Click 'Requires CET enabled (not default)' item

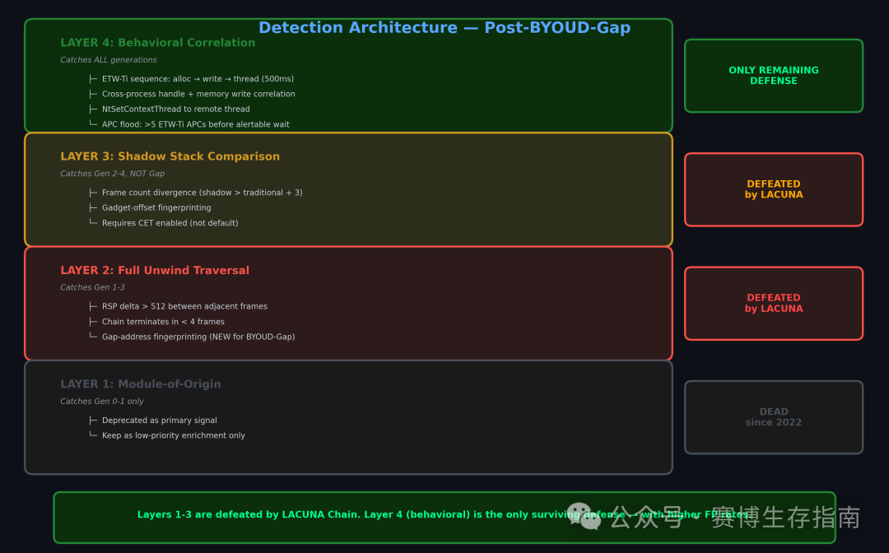coord(170,223)
